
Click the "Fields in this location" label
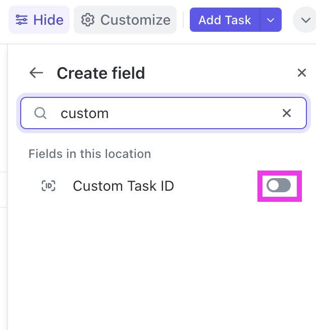89,154
